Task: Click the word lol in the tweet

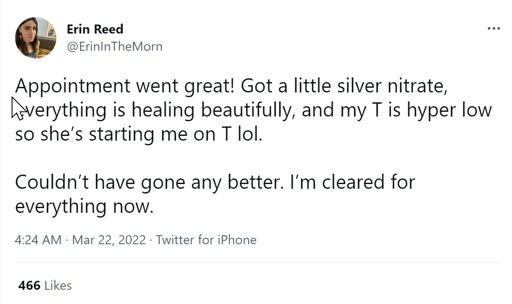Action: pos(249,135)
